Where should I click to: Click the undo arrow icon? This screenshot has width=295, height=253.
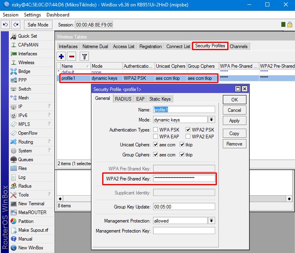pos(5,25)
